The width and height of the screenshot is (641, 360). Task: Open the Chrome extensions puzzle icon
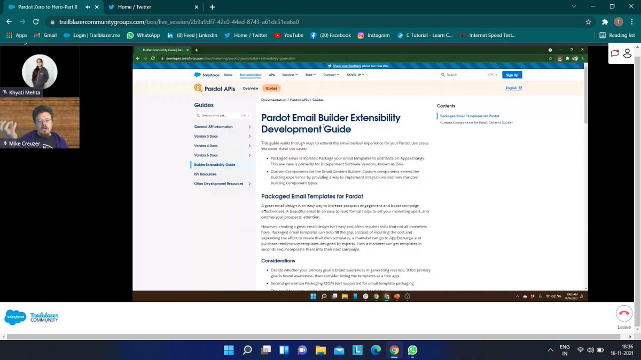tap(605, 22)
